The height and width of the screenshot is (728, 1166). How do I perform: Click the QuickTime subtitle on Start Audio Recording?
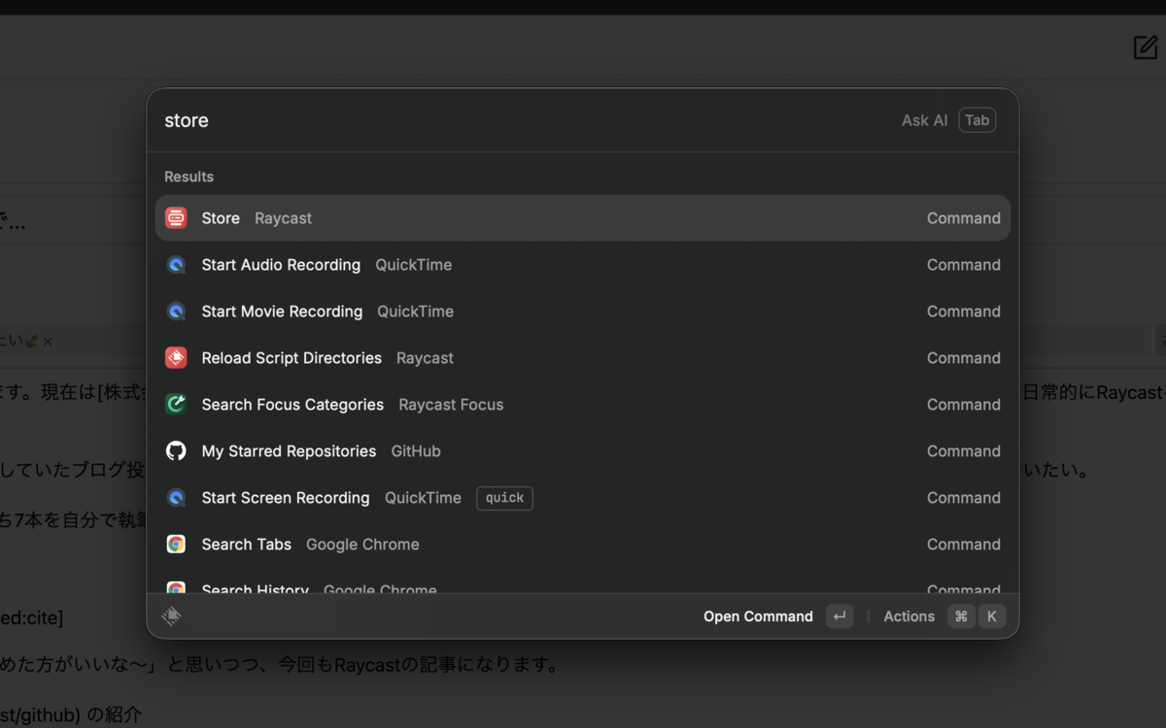click(414, 265)
